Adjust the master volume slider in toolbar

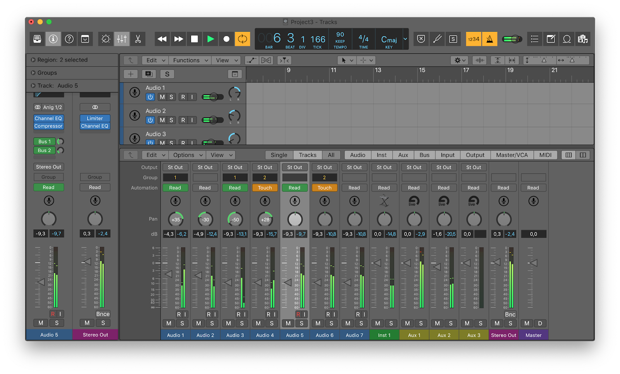512,39
